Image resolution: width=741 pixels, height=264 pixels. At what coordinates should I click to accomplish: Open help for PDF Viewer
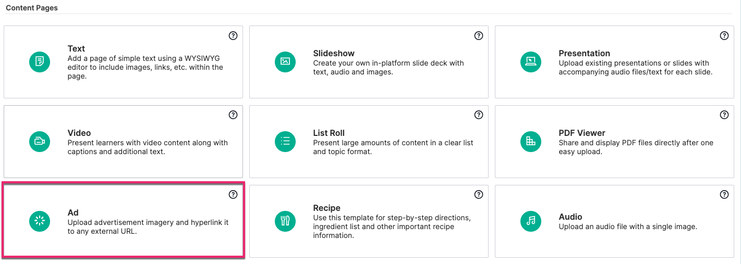point(724,115)
